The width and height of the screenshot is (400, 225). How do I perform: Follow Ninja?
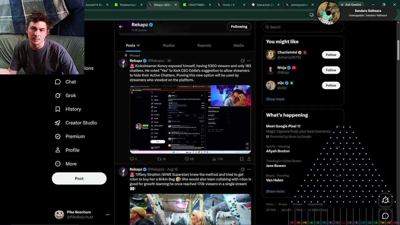point(331,70)
